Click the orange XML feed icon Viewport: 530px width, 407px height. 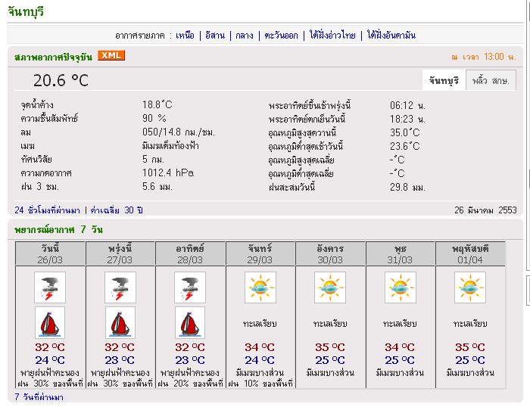tap(111, 55)
